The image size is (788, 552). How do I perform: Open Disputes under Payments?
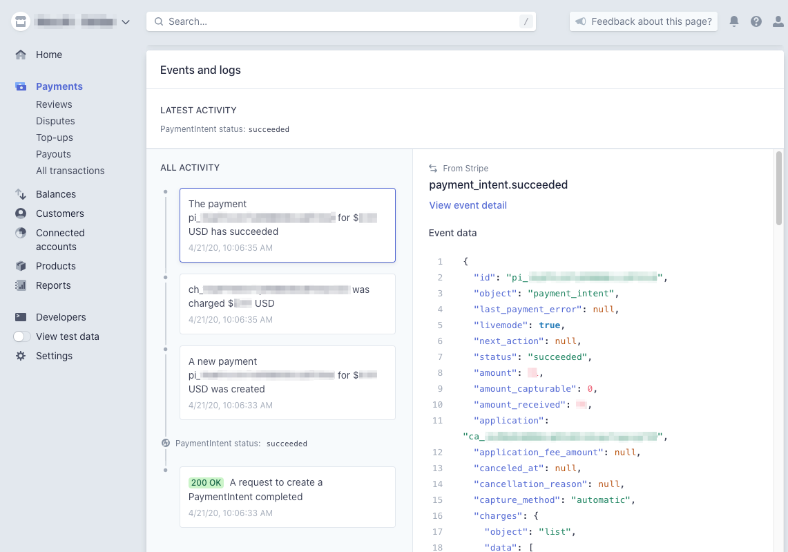[x=55, y=121]
